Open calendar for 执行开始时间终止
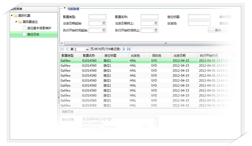This screenshot has height=146, width=252. coord(156,30)
